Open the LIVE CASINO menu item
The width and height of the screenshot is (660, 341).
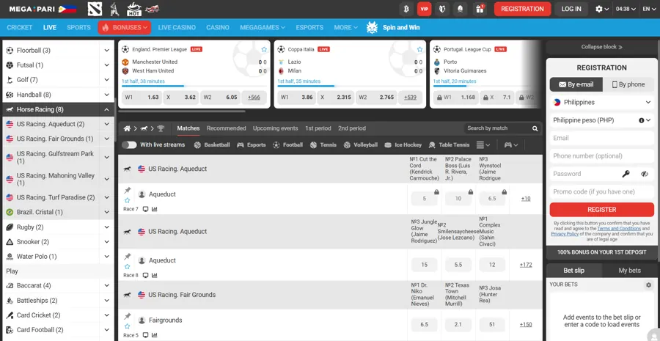[177, 27]
